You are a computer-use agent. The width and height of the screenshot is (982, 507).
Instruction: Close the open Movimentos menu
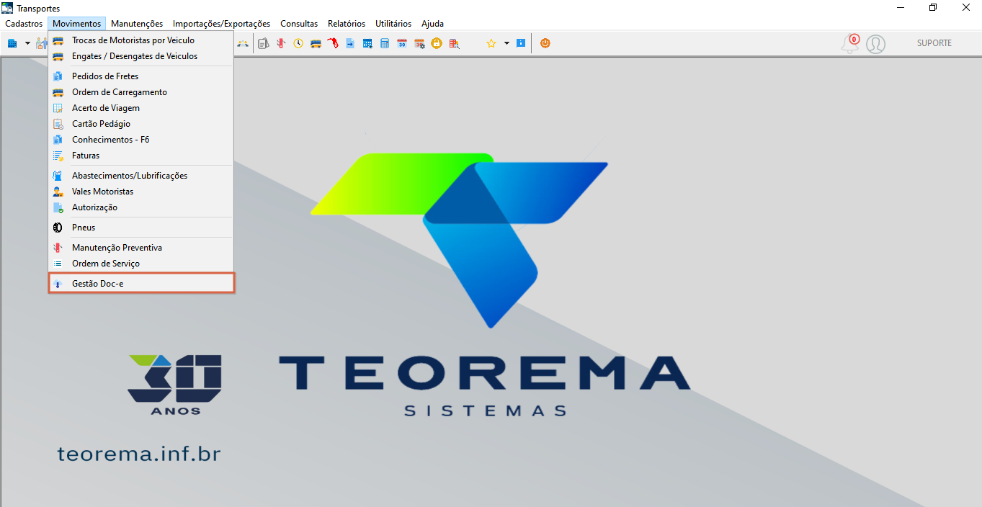(77, 24)
